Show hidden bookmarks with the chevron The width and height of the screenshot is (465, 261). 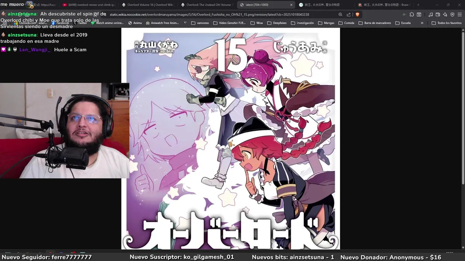[x=422, y=23]
